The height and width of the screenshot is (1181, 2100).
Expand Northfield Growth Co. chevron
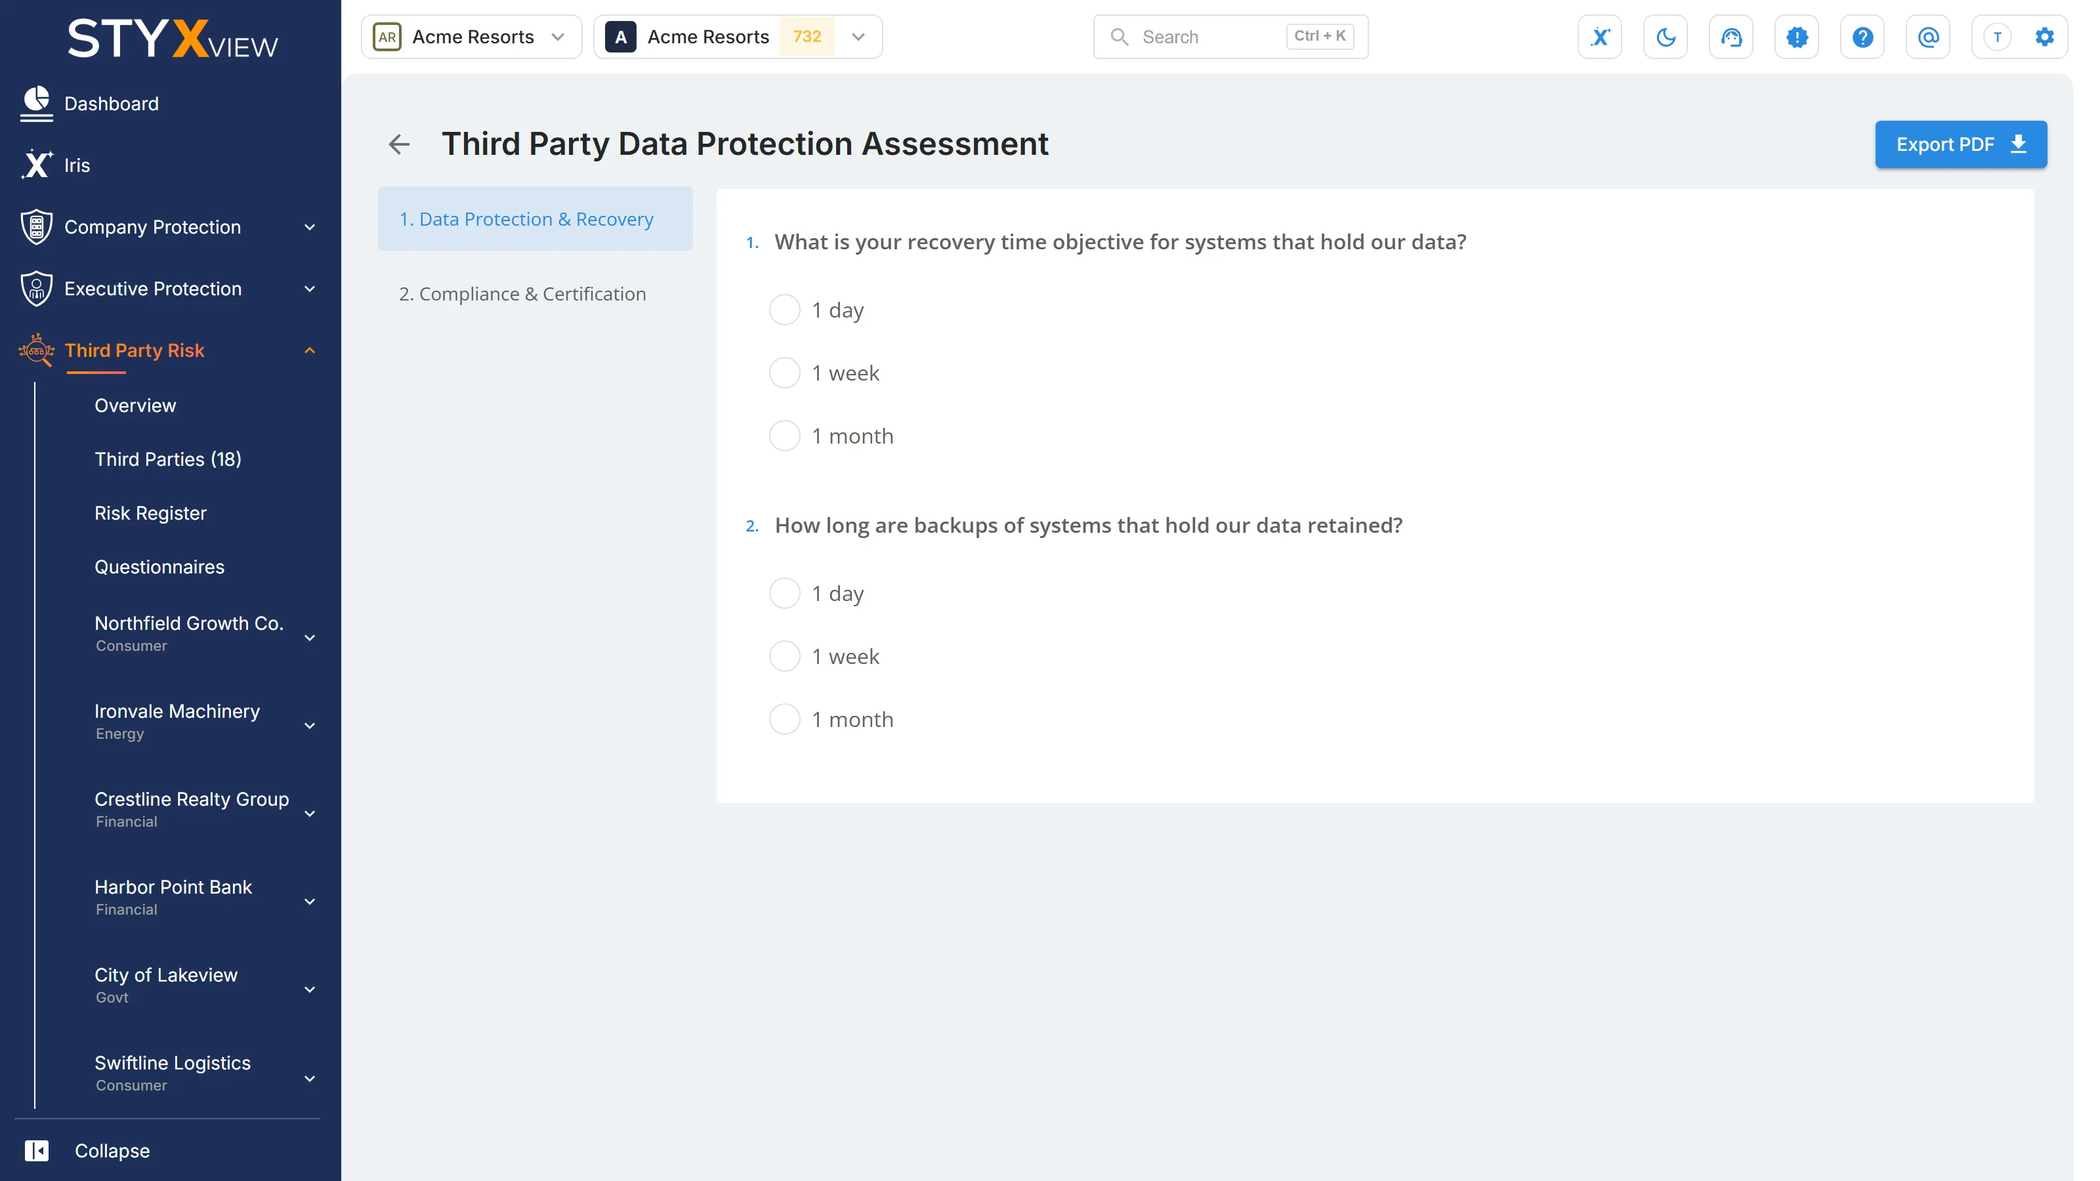(x=310, y=637)
